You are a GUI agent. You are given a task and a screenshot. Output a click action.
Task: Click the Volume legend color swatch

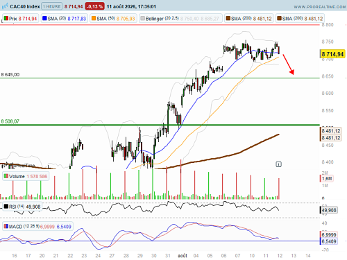point(6,176)
